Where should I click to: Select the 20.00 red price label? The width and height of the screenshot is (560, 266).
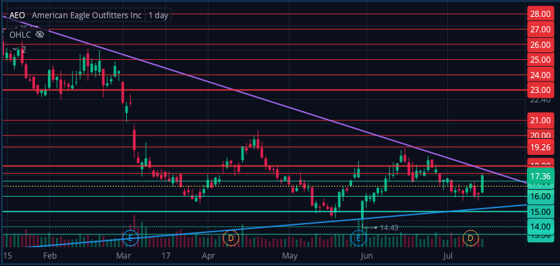tap(540, 135)
